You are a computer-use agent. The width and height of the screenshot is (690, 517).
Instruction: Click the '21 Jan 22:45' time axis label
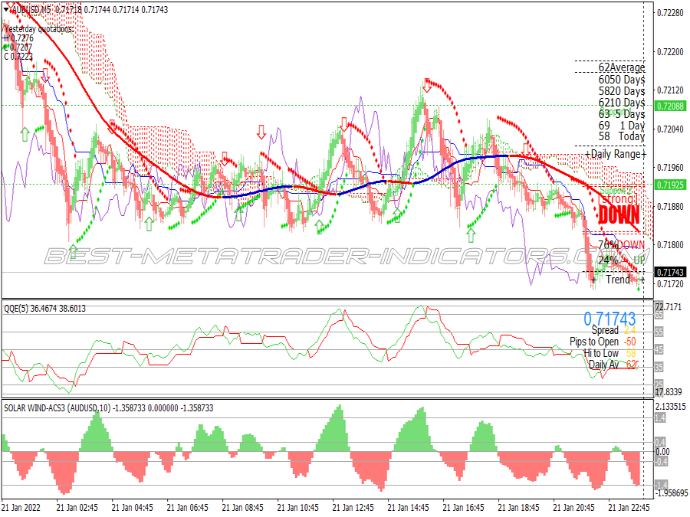click(629, 507)
